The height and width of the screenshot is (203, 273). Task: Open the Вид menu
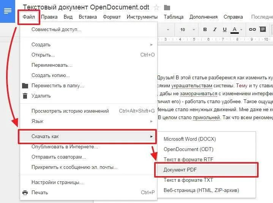coord(68,17)
